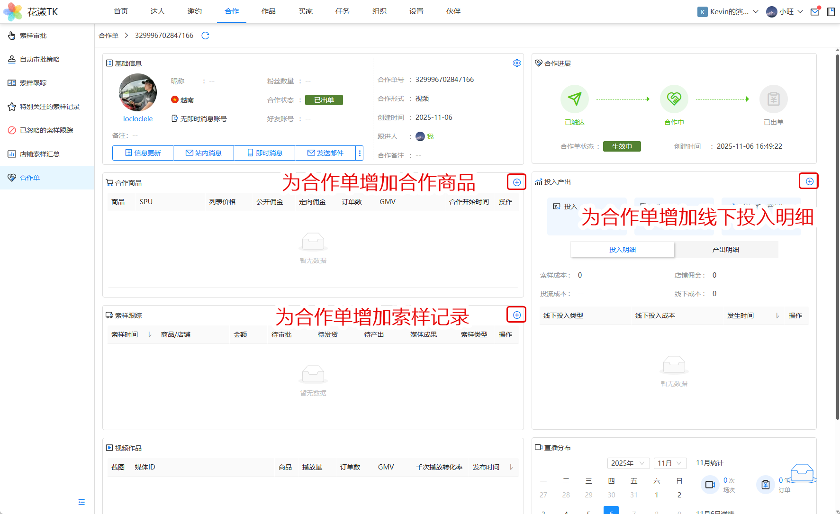Screen dimensions: 840x514
Task: Open the 小旺 user account dropdown
Action: [x=785, y=12]
